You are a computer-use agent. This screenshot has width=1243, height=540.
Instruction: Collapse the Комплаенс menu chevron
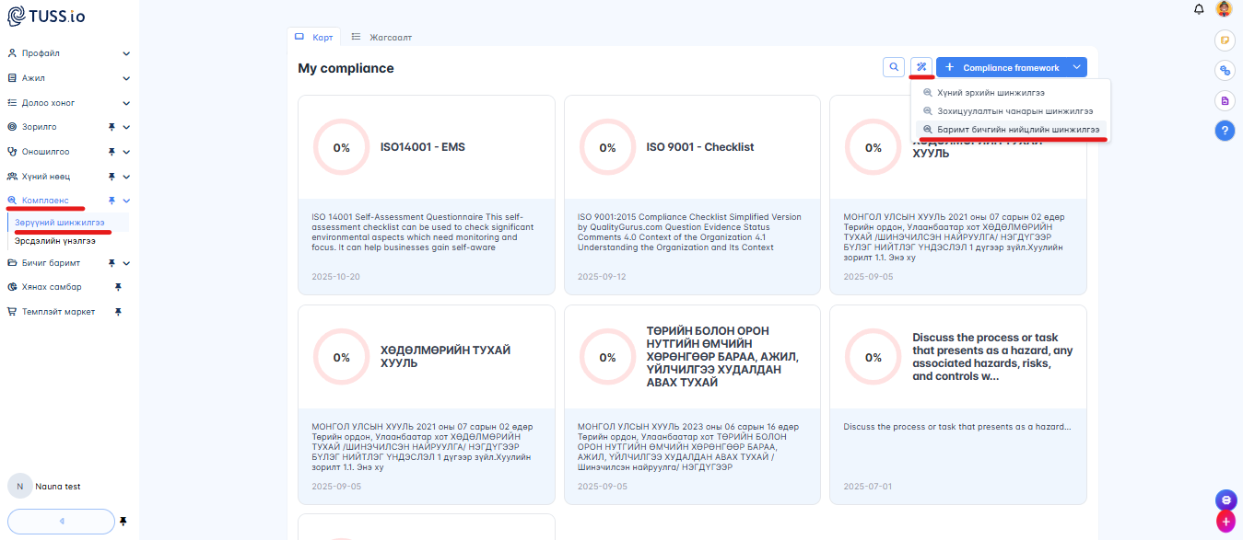coord(126,201)
